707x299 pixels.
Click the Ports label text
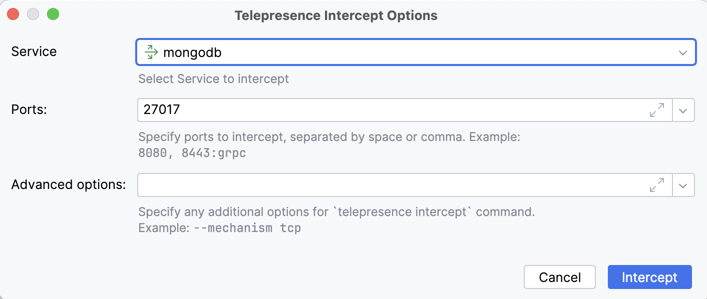tap(29, 109)
